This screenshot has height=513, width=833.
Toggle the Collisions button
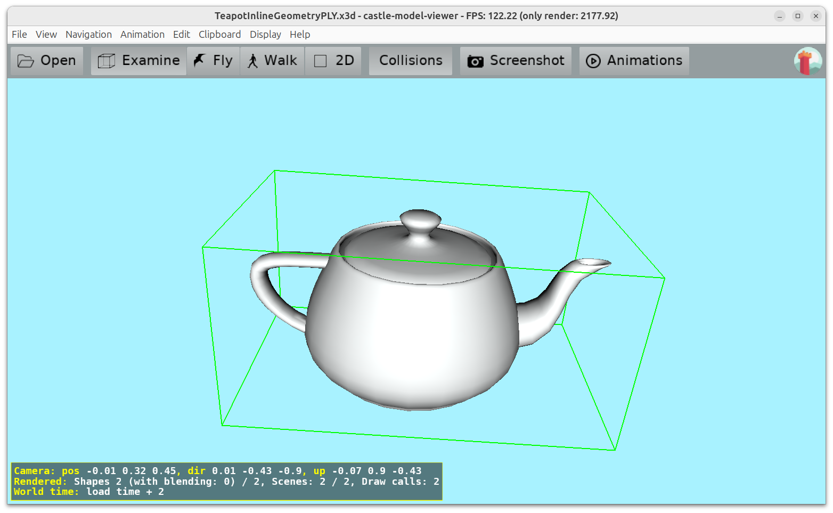pos(410,61)
